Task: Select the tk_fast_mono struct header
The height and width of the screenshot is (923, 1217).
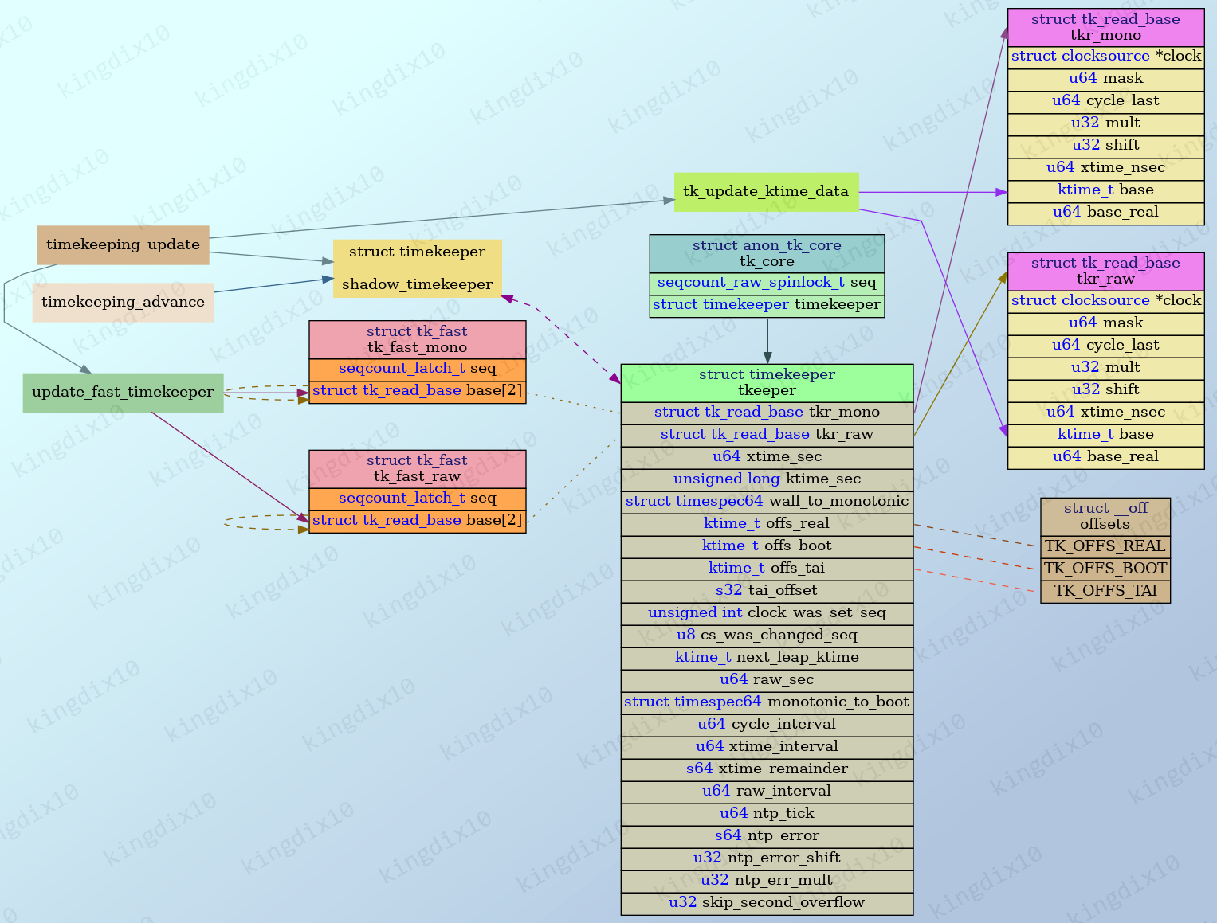Action: [418, 340]
